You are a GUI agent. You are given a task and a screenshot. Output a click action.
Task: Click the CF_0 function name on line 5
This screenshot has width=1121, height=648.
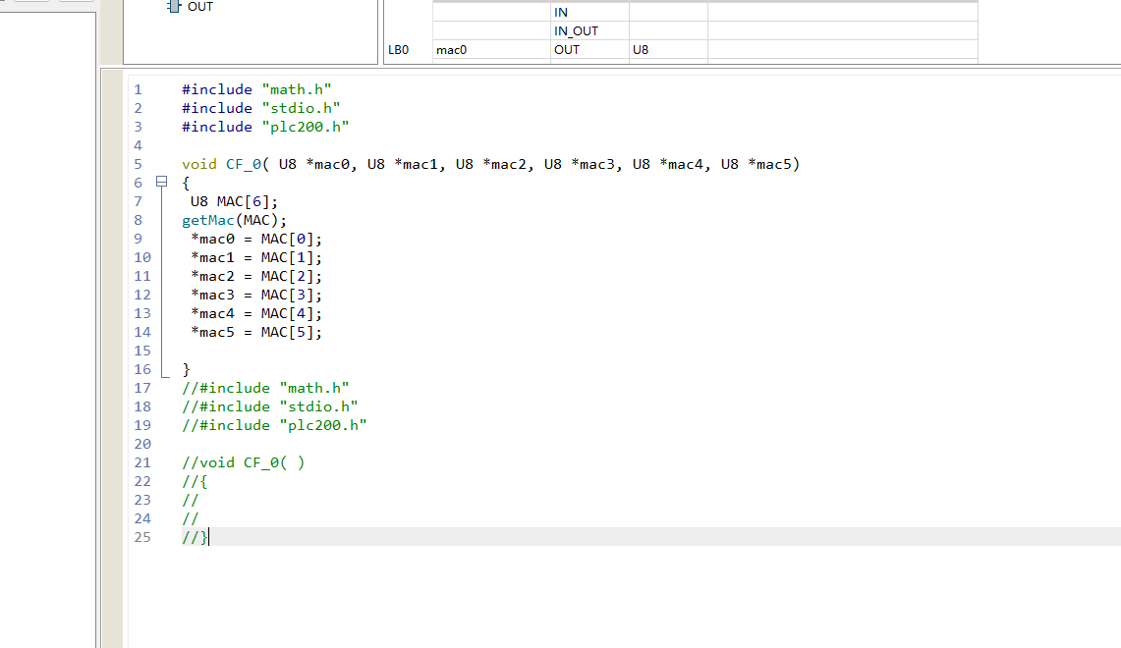[x=244, y=164]
